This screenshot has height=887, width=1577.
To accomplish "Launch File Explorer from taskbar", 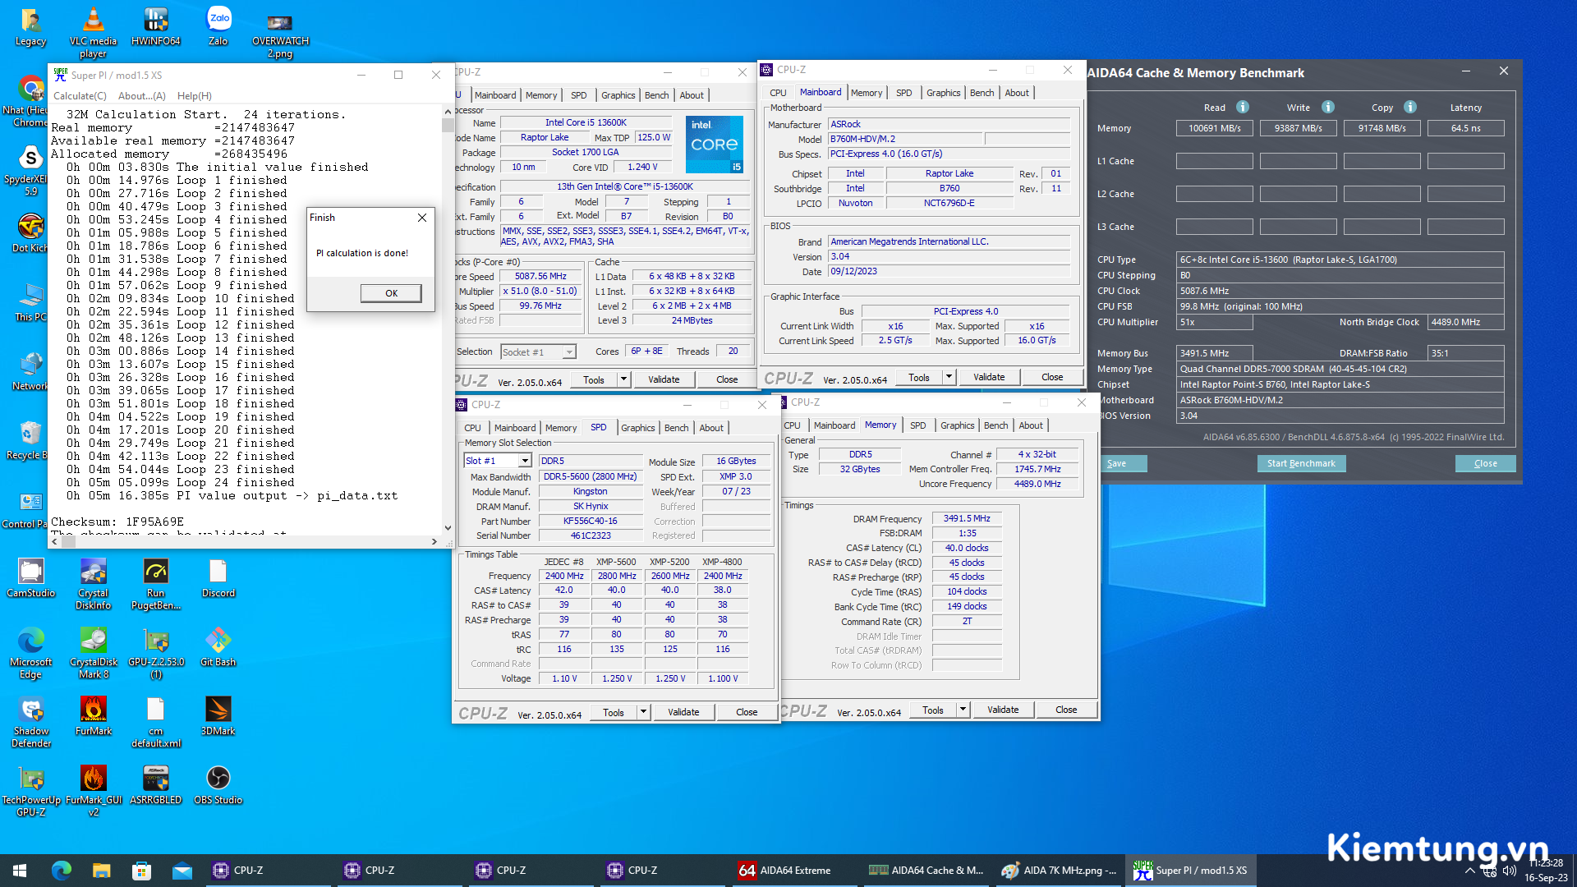I will click(101, 871).
